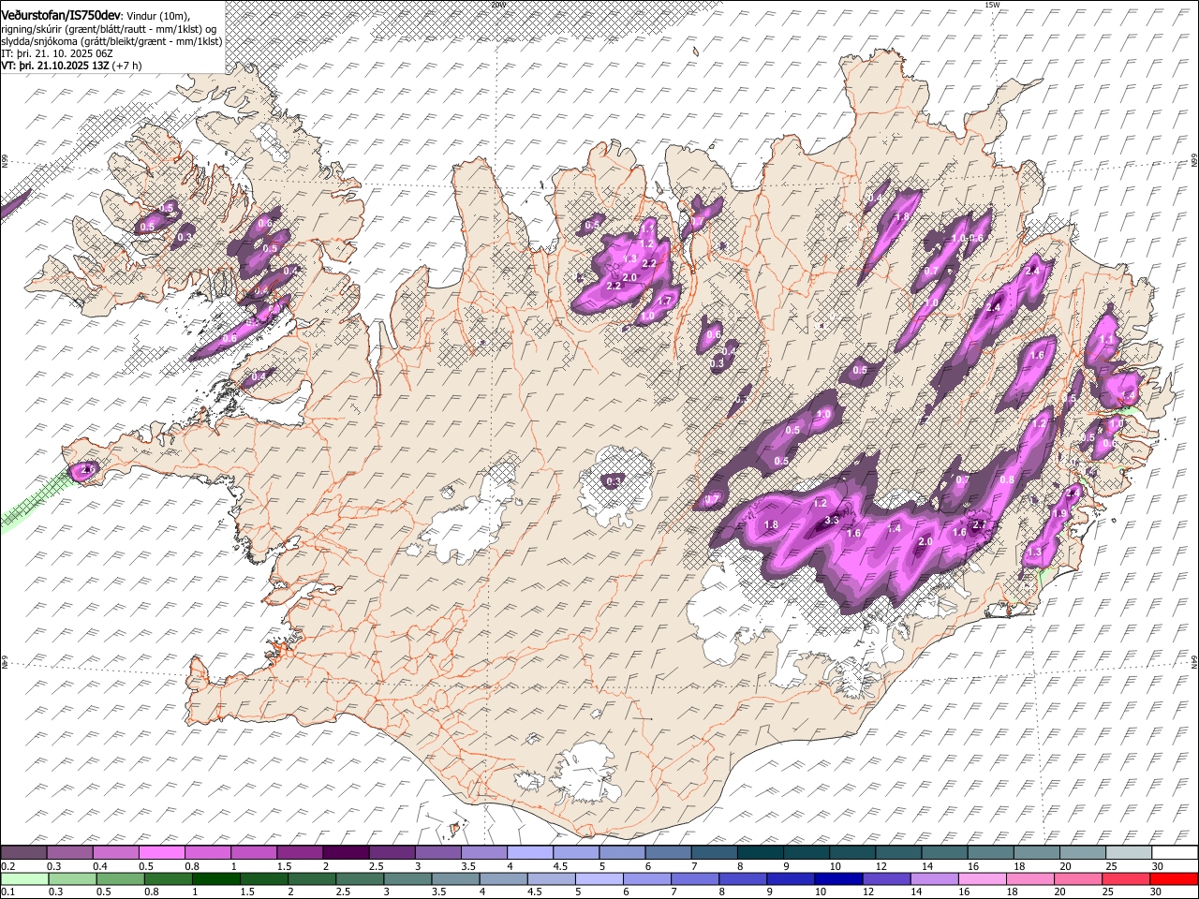Click the '0.1' label on the bottom legend row
Image resolution: width=1199 pixels, height=899 pixels.
coord(8,892)
